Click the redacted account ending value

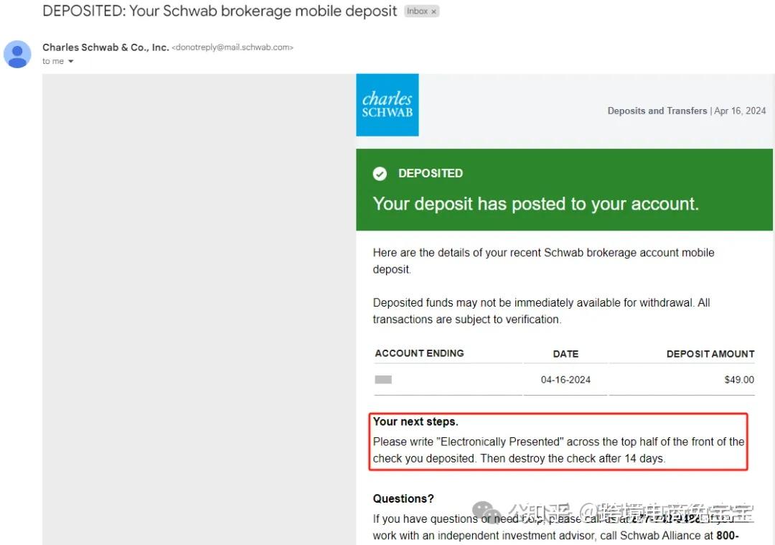383,379
